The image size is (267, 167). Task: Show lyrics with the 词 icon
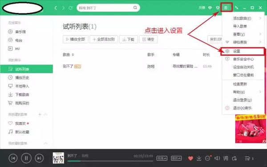click(x=226, y=158)
